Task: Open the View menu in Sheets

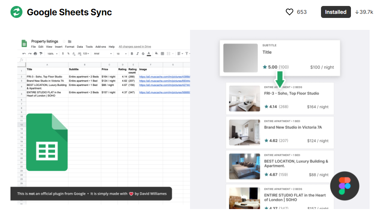Action: click(49, 47)
